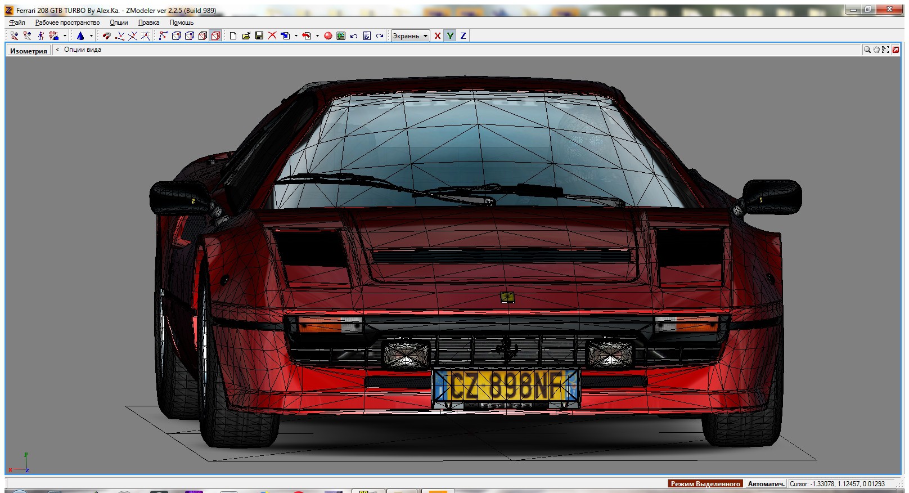Click Автоматич. in the status bar
The image size is (909, 493).
pos(766,483)
